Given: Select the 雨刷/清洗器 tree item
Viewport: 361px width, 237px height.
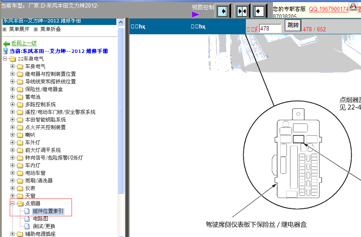Looking at the screenshot, I should point(39,181).
